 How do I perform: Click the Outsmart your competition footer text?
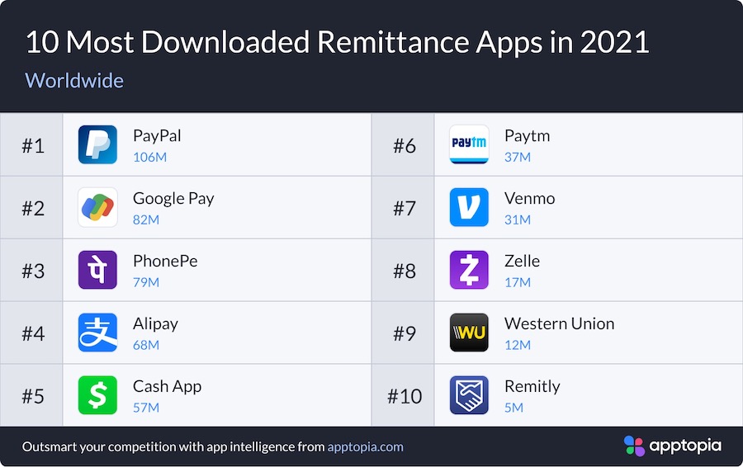(173, 446)
